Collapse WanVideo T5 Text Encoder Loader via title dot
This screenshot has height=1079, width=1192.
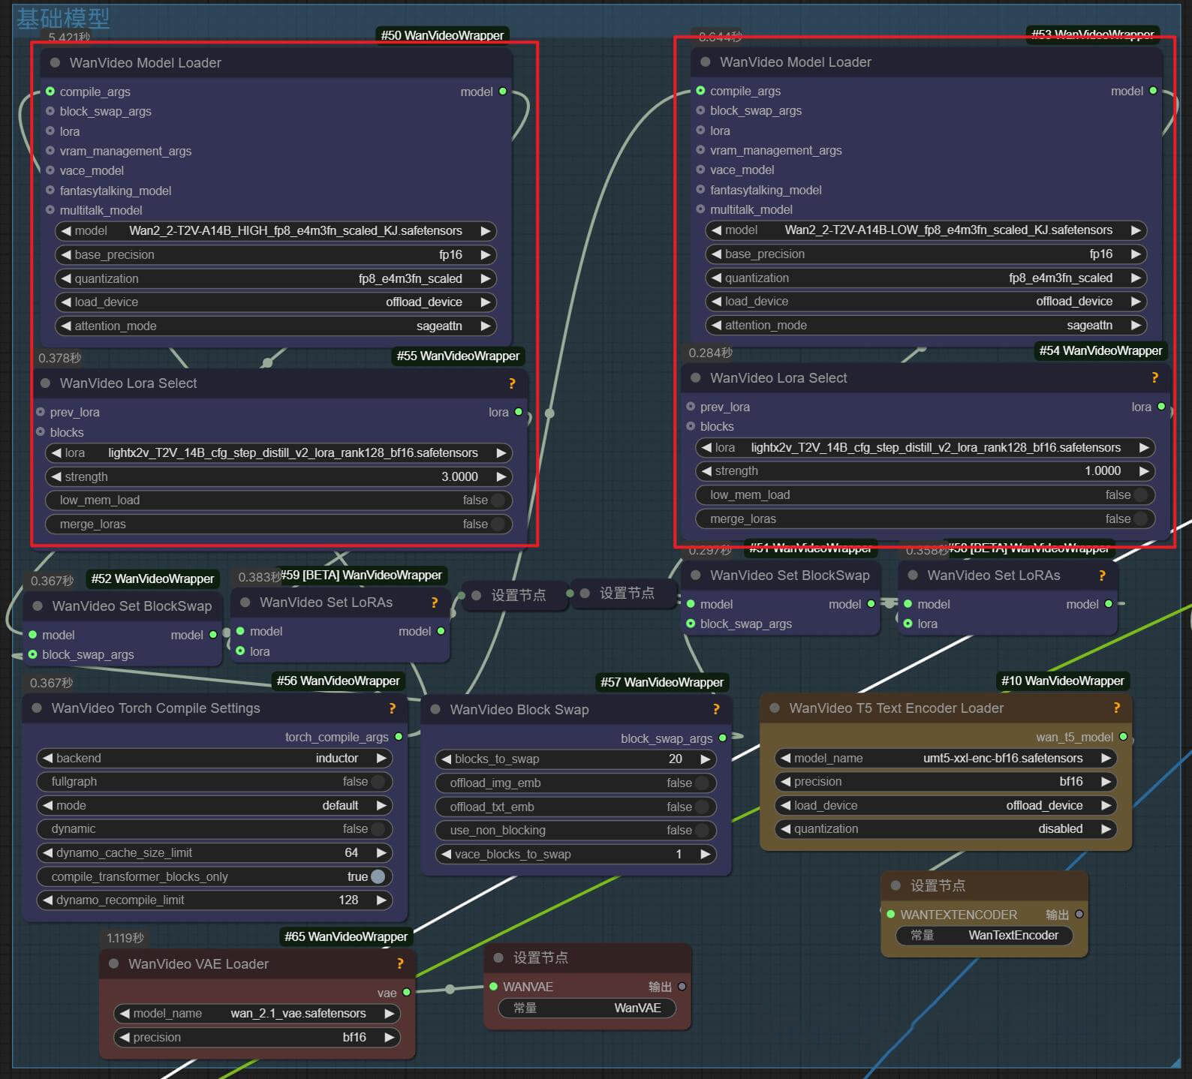[x=774, y=708]
